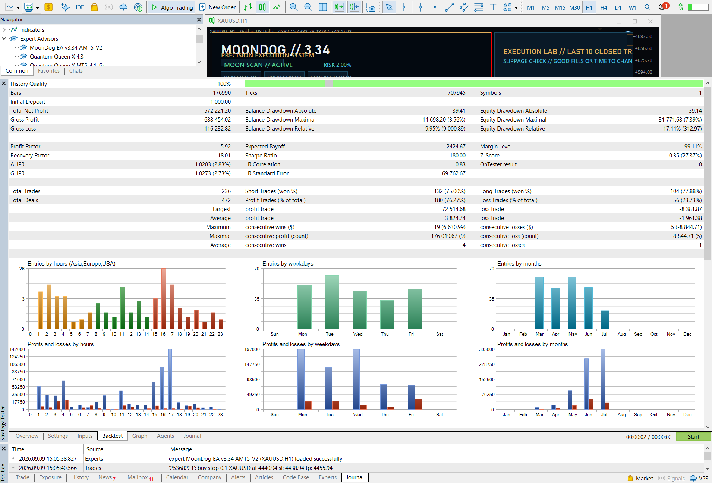Open the Inputs tab in Strategy Tester
Screen dimensions: 712x483
coord(85,436)
